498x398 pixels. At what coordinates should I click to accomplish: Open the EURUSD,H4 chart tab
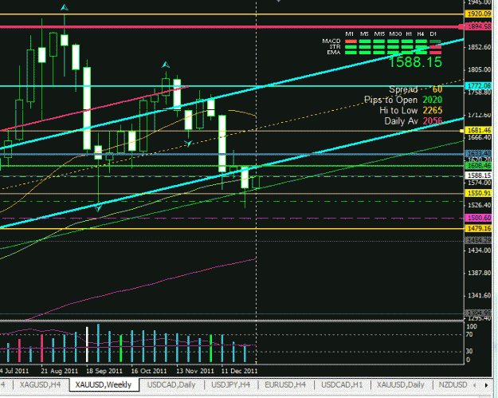[285, 385]
